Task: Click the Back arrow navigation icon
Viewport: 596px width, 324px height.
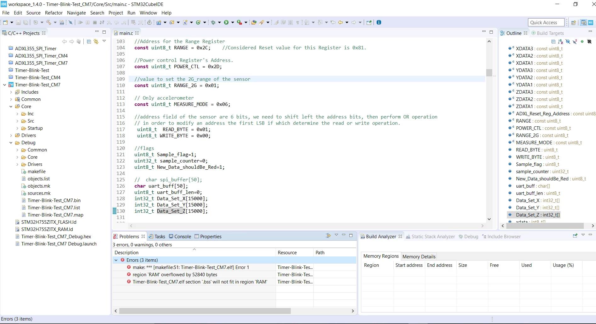Action: (x=340, y=22)
